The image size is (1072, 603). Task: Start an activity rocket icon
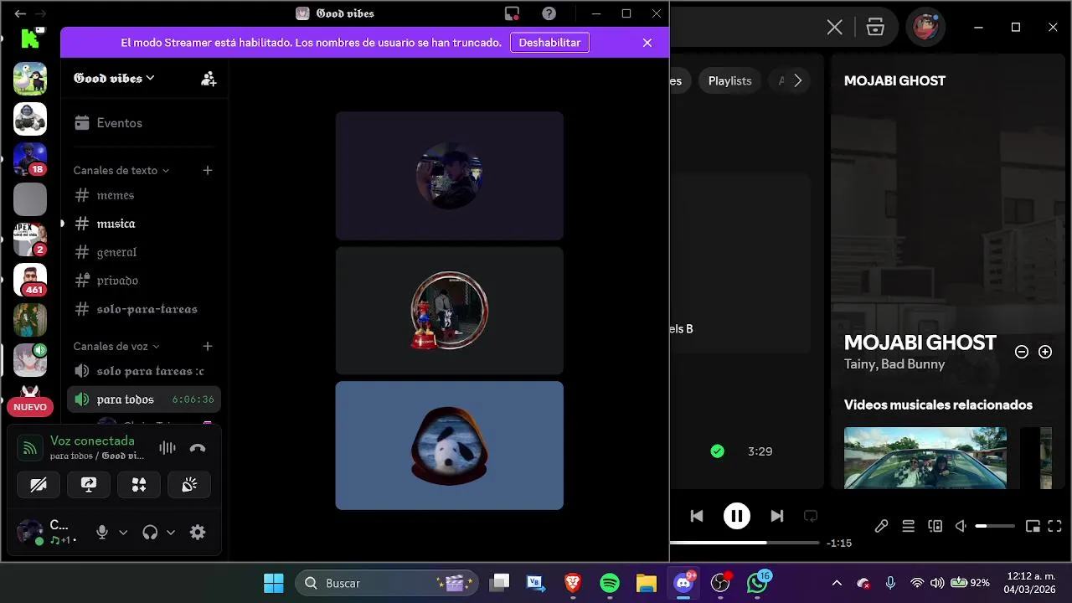(x=139, y=484)
